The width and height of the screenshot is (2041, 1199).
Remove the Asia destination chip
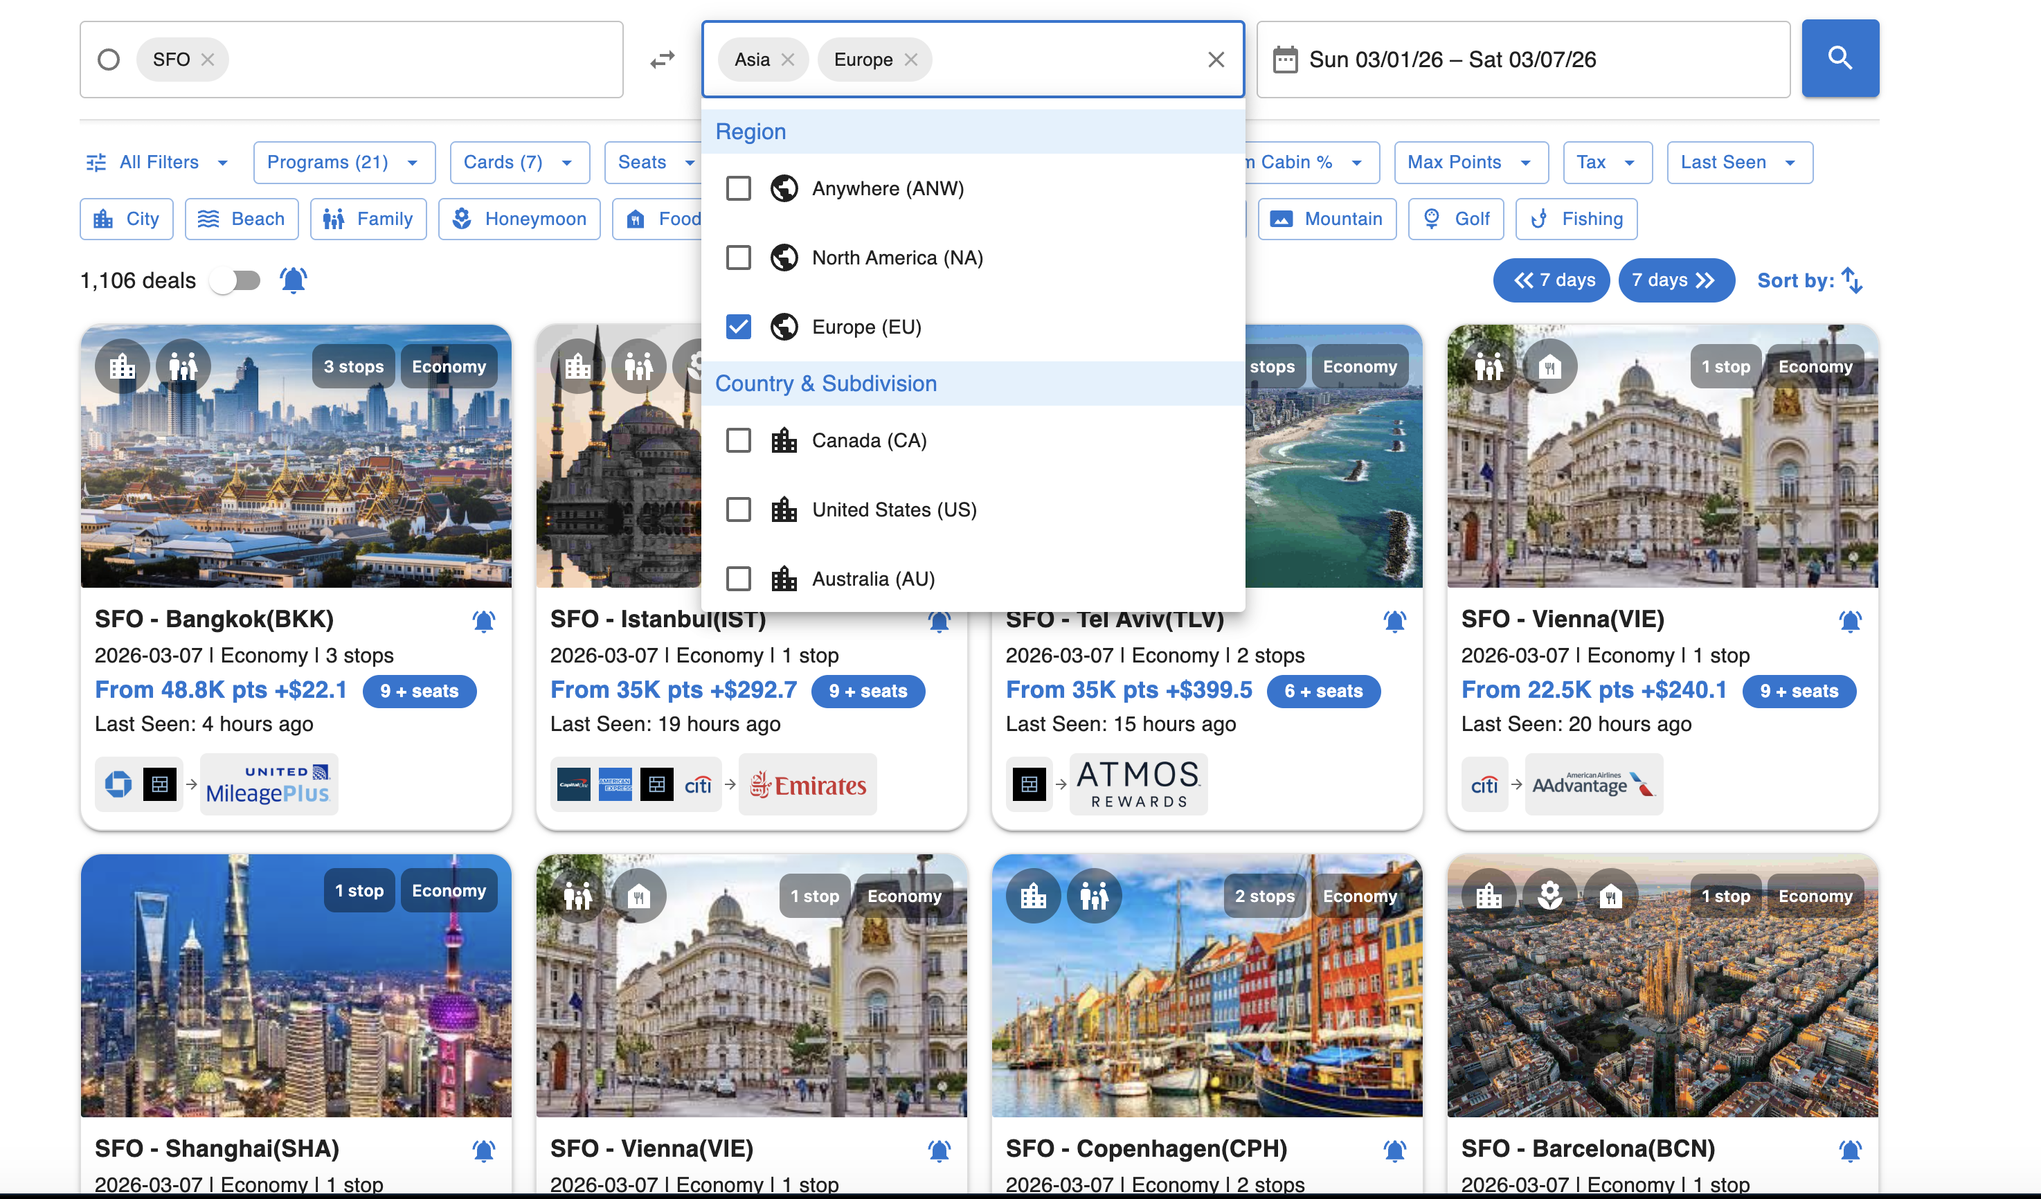point(788,60)
